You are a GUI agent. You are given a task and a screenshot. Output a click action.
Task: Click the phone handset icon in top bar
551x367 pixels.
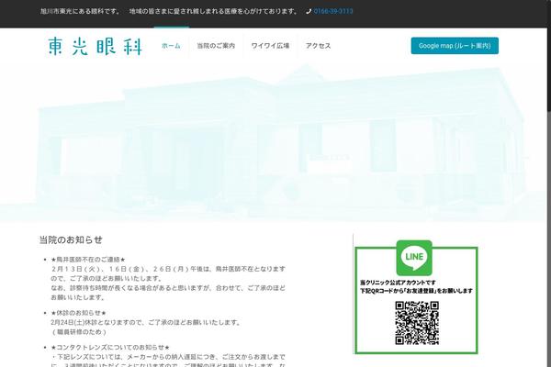(307, 12)
